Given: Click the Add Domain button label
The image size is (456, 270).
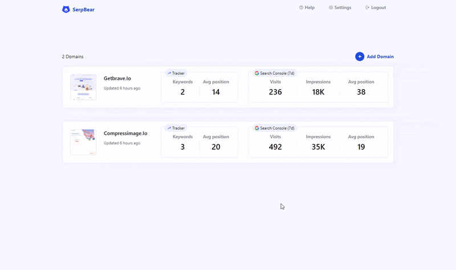Looking at the screenshot, I should click(380, 56).
